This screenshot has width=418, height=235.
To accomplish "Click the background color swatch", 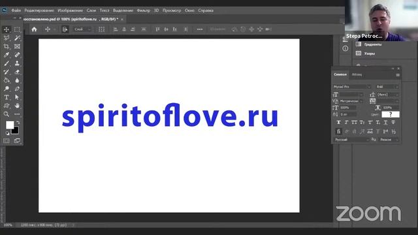I will (16, 131).
